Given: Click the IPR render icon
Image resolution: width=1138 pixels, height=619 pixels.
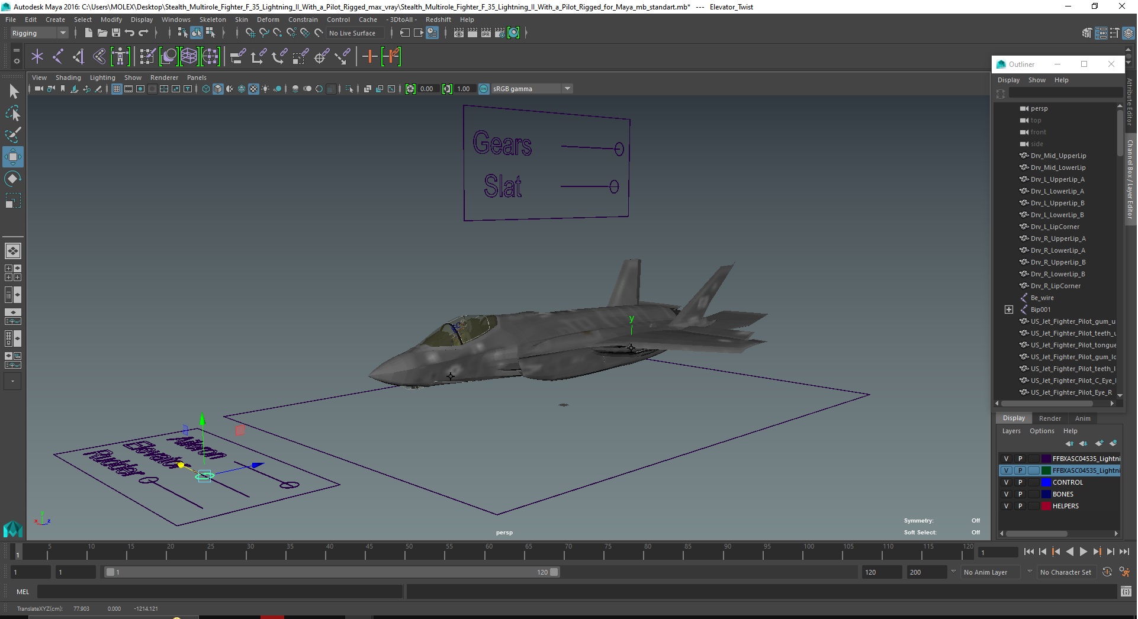Looking at the screenshot, I should click(x=486, y=33).
